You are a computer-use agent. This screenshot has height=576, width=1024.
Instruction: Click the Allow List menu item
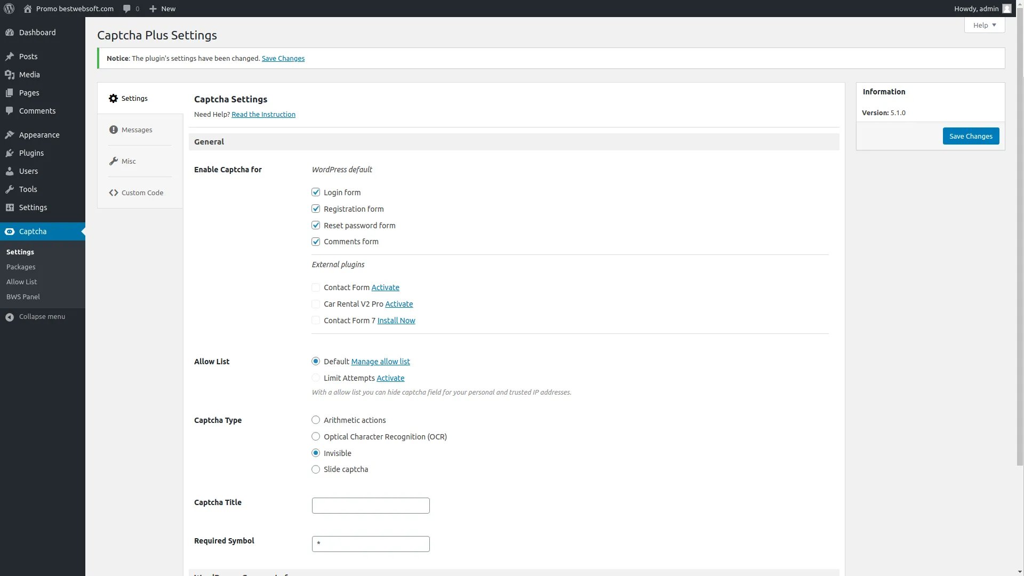pos(21,281)
